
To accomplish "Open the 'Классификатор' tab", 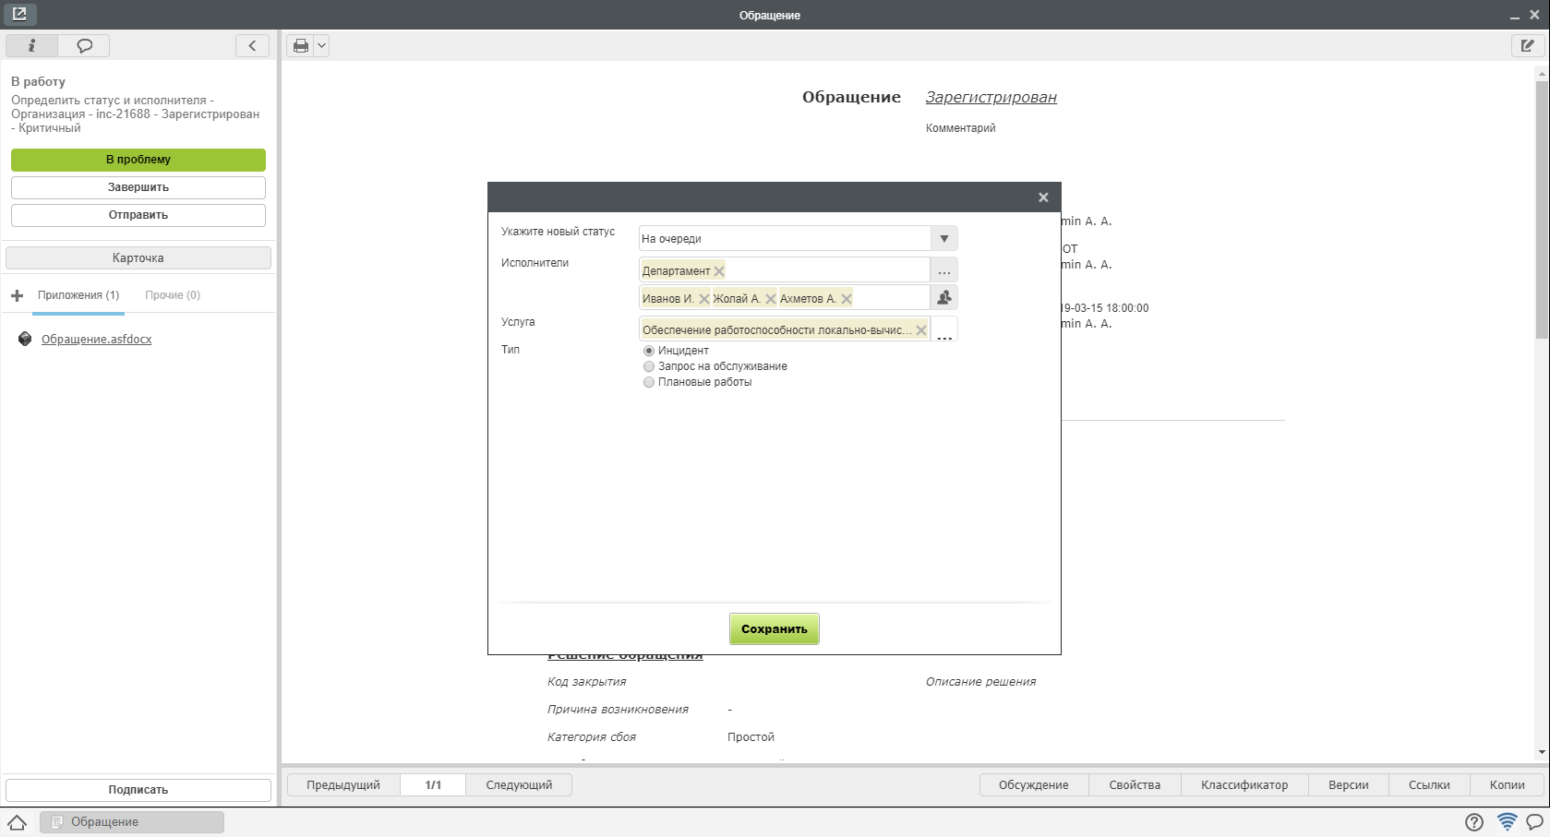I will click(1244, 785).
